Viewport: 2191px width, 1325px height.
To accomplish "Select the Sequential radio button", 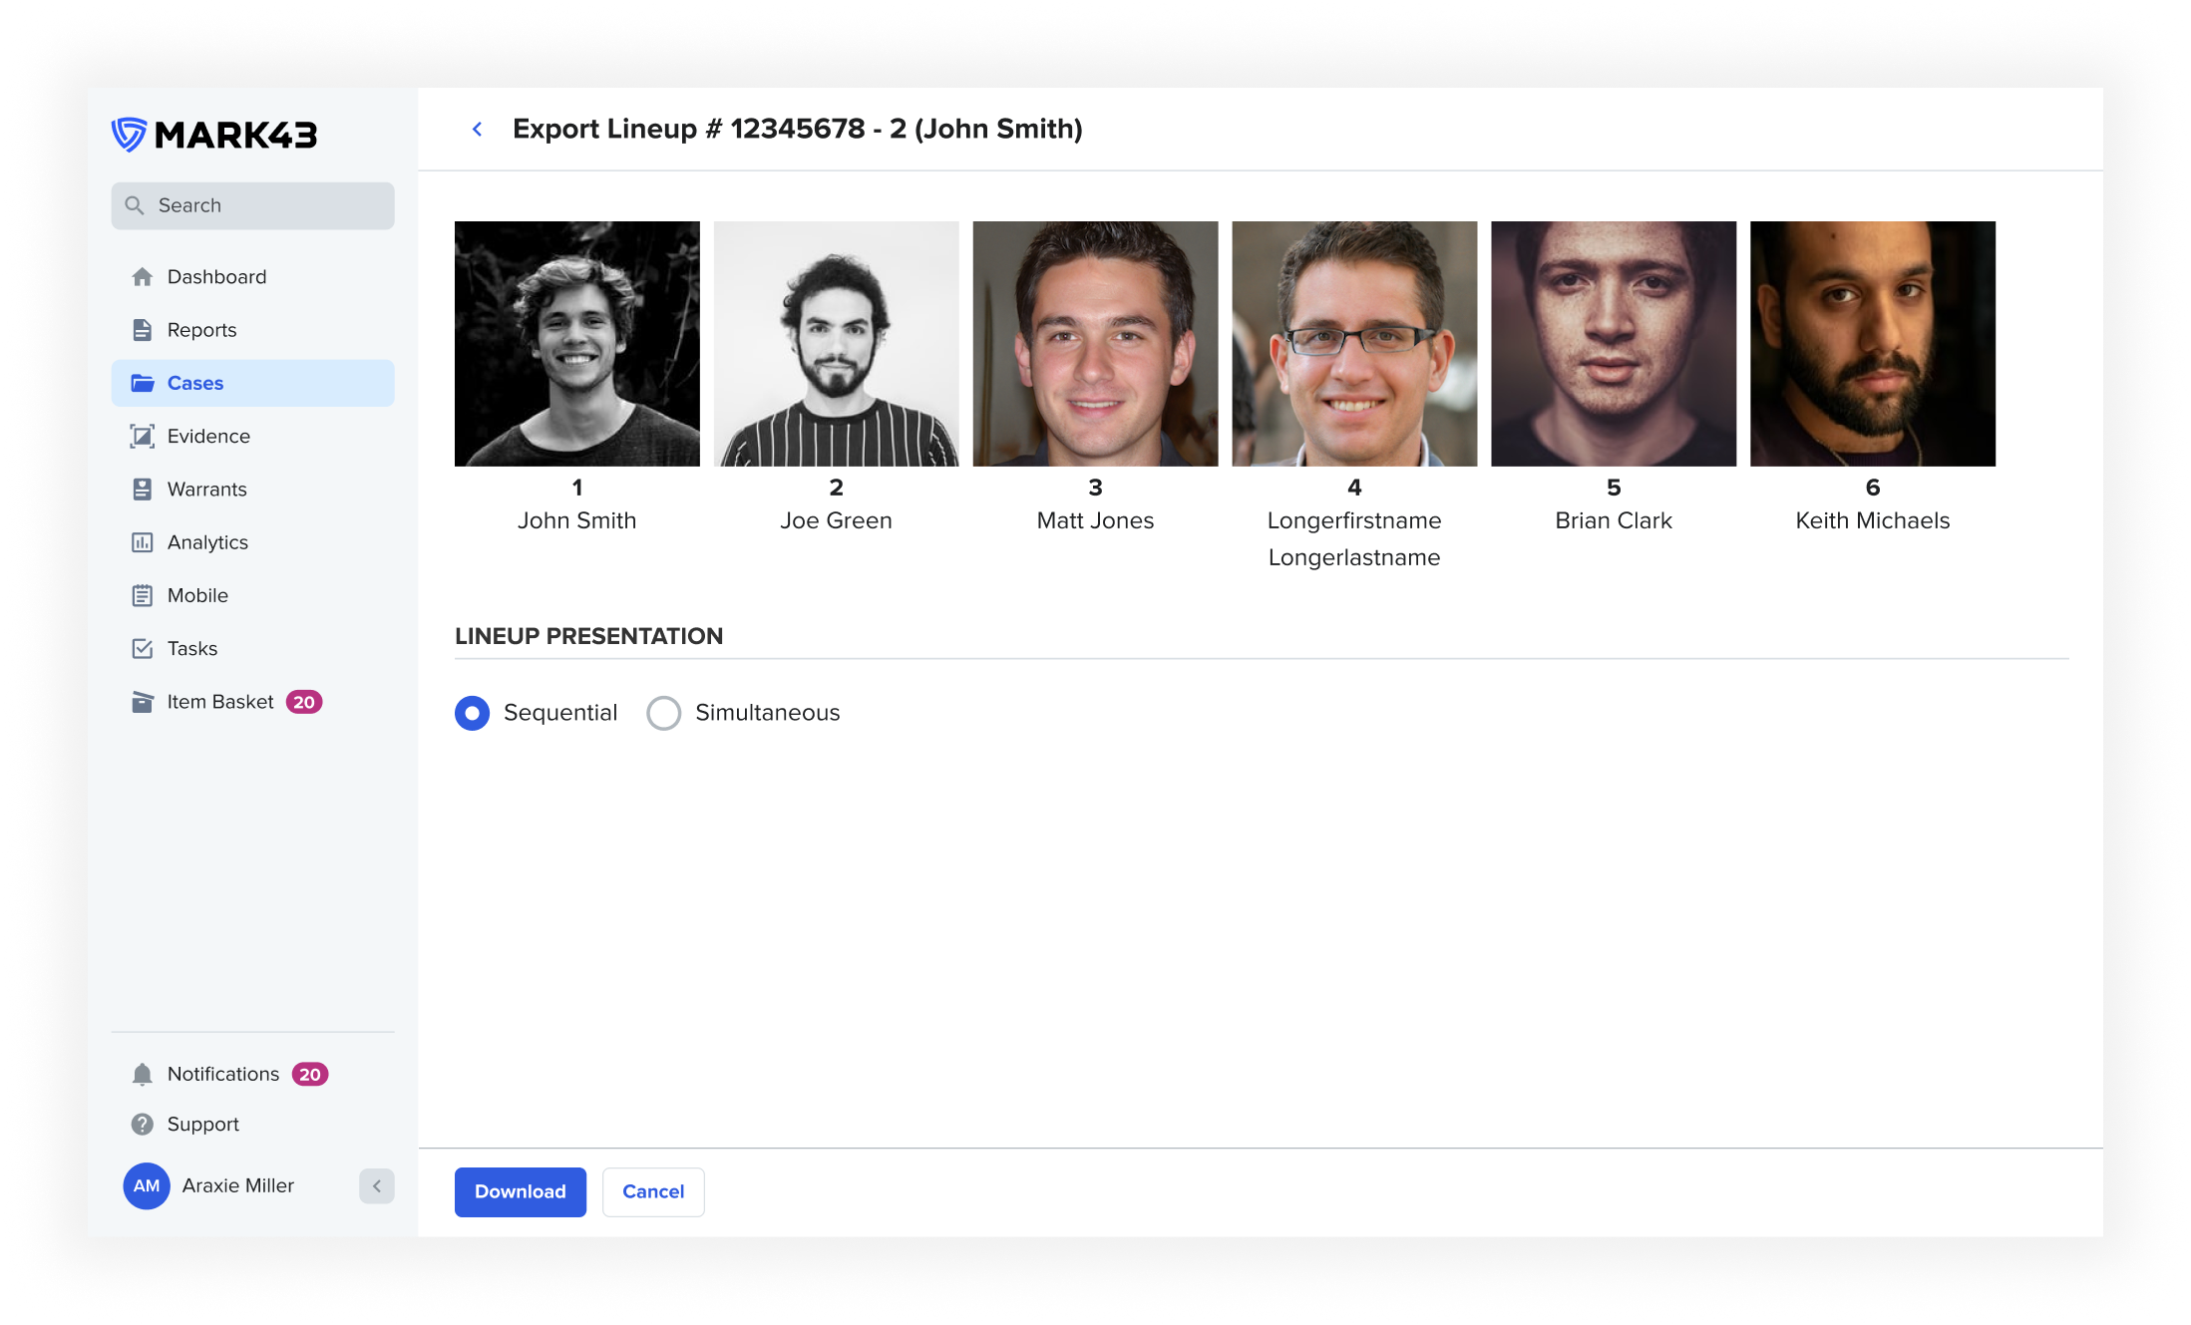I will (x=472, y=713).
